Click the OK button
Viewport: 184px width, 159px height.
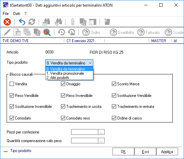(x=123, y=152)
